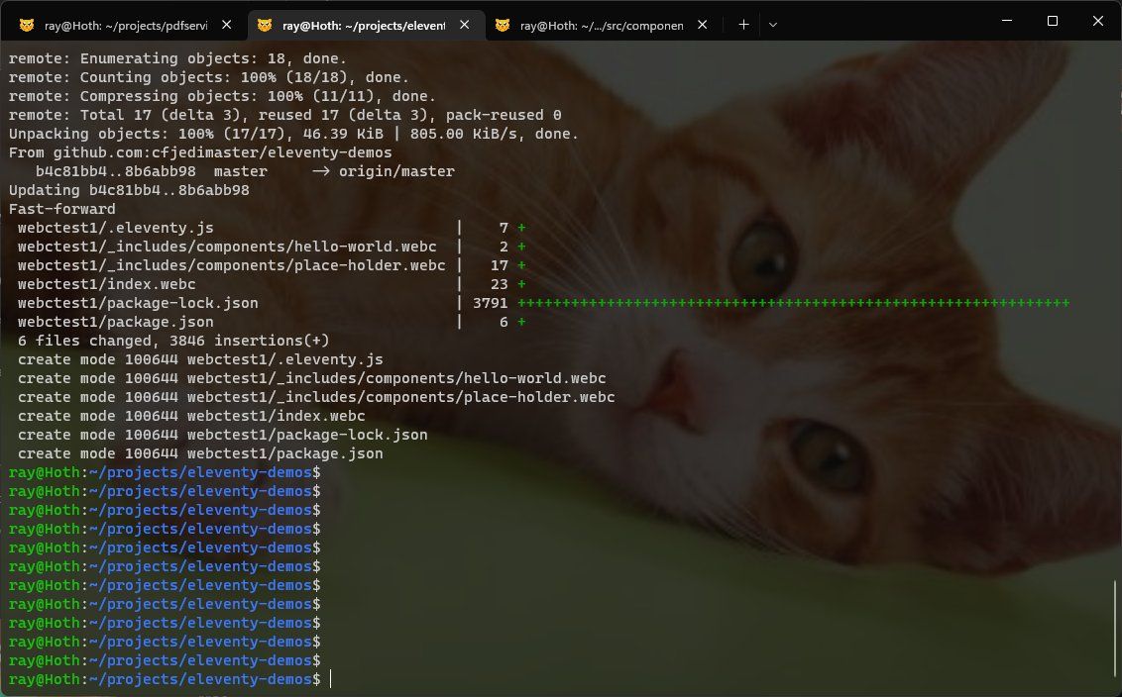Minimize the terminal window
The width and height of the screenshot is (1122, 697).
tap(1007, 22)
